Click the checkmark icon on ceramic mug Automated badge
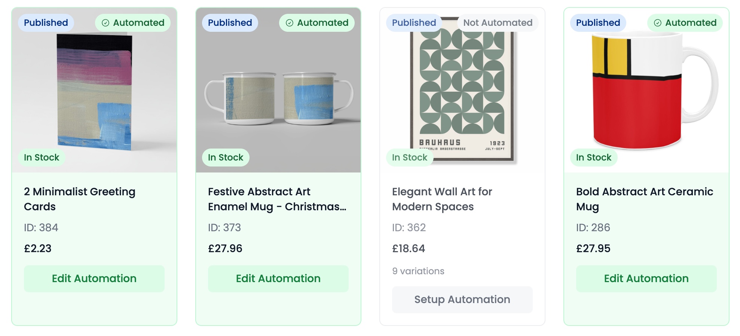The height and width of the screenshot is (336, 740). pos(658,23)
